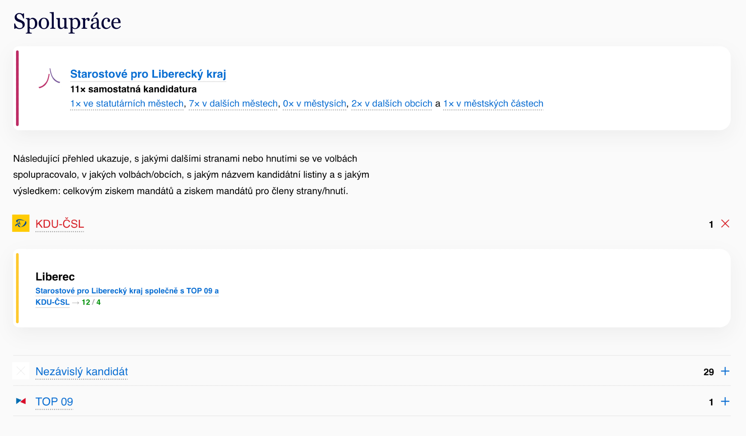This screenshot has width=746, height=436.
Task: Click the yellow KDU-ČSL party logo
Action: pos(21,224)
